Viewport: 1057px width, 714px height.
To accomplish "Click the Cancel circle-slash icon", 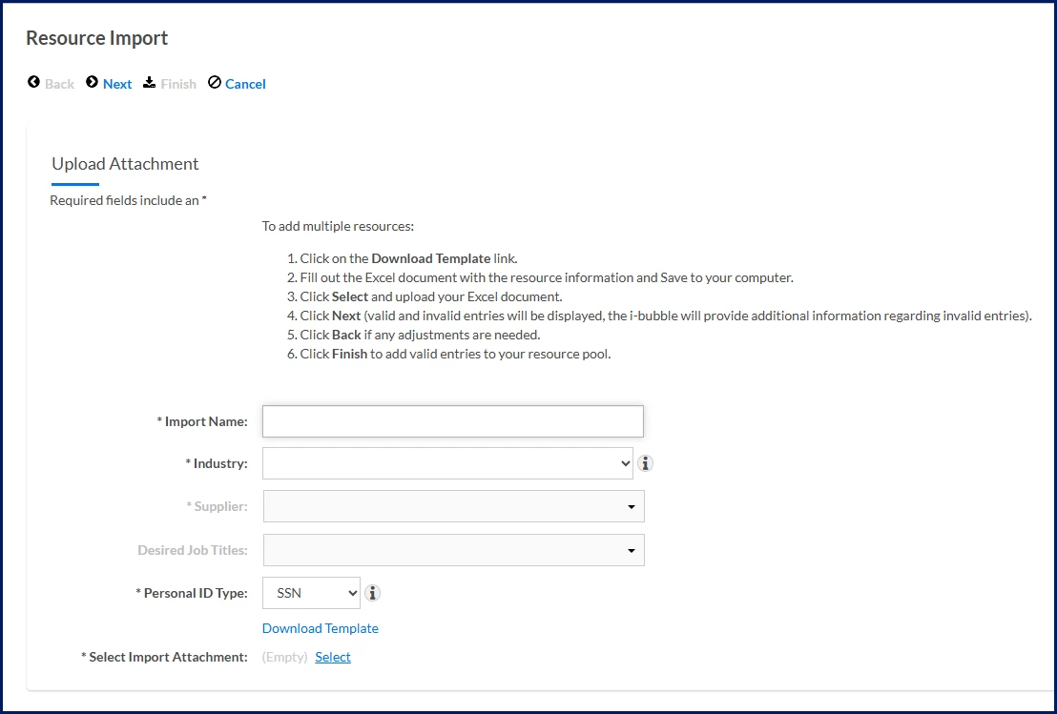I will tap(215, 82).
